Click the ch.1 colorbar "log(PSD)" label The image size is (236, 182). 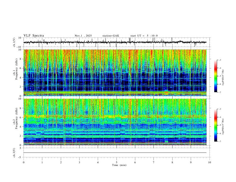click(223, 77)
